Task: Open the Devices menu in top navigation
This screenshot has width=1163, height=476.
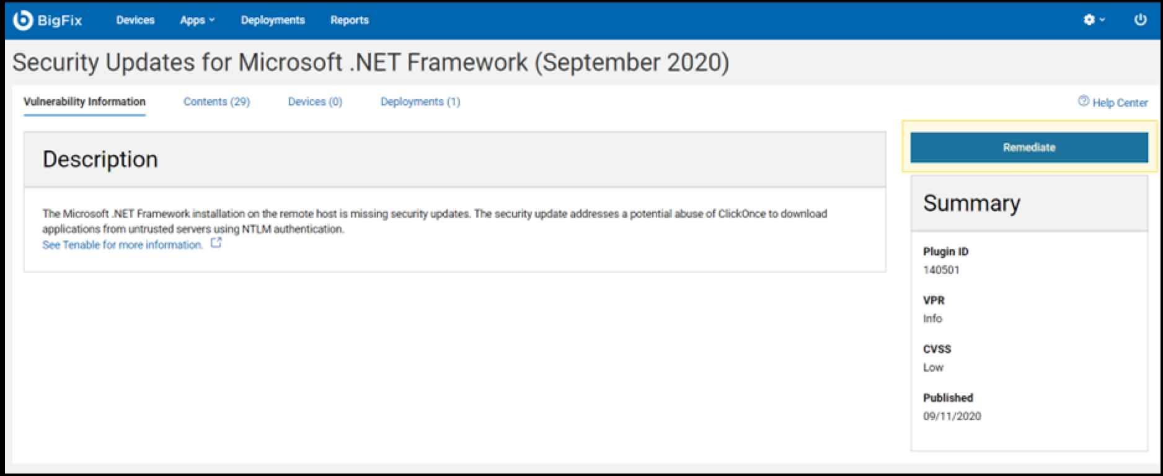Action: point(135,20)
